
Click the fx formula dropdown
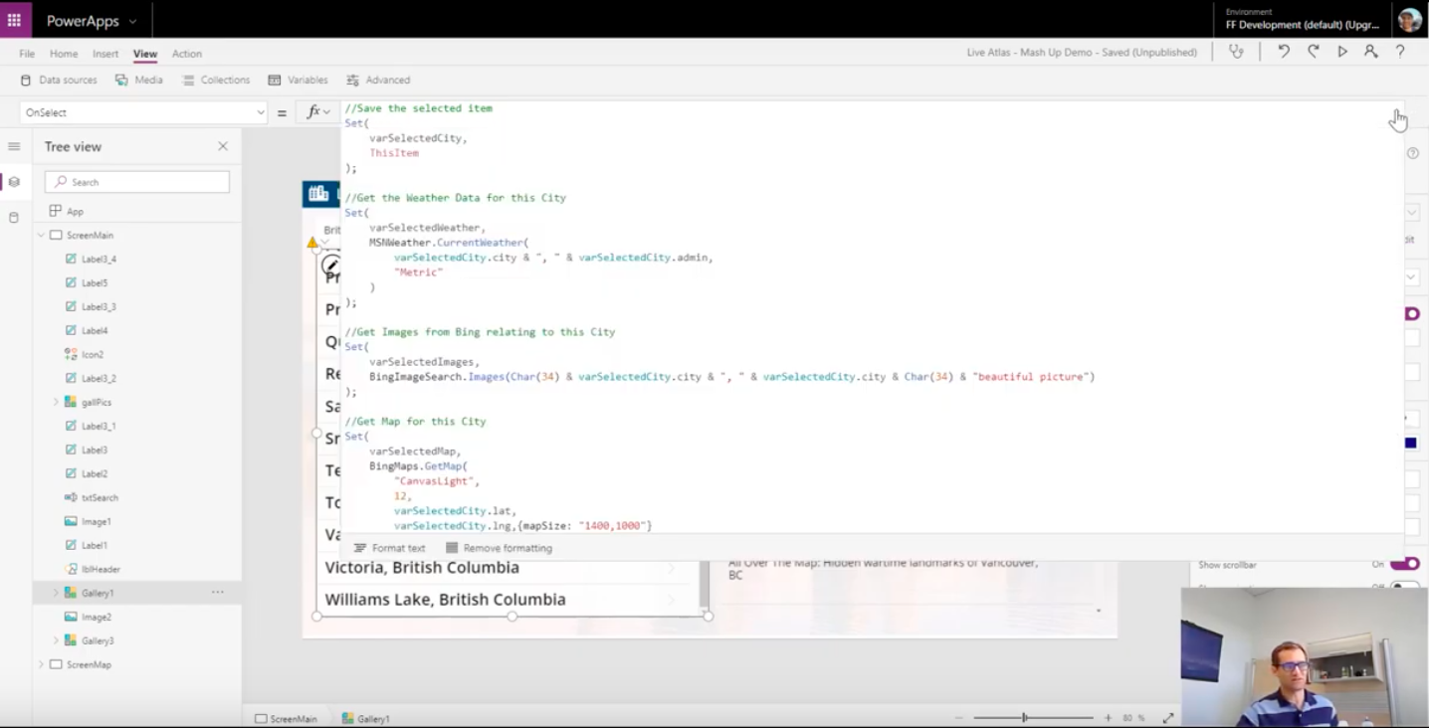[318, 112]
